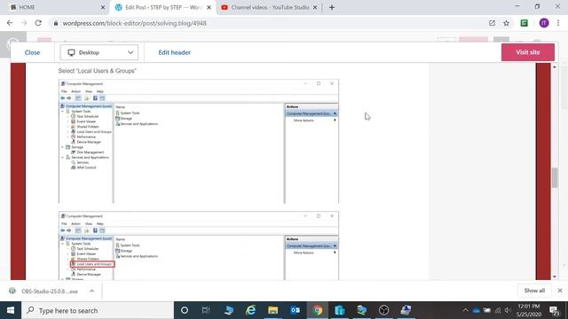The height and width of the screenshot is (319, 568).
Task: Open Outlook from the taskbar
Action: coord(296,310)
